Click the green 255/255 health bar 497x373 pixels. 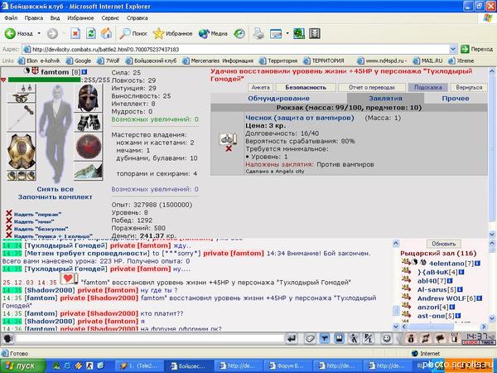tap(45, 80)
